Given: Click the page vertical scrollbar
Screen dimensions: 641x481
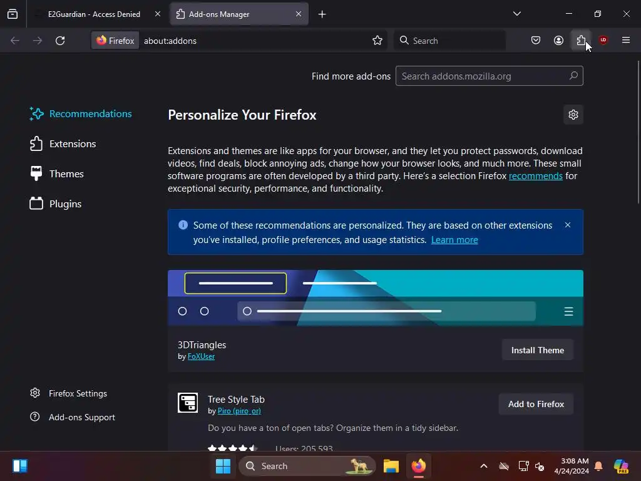Looking at the screenshot, I should click(x=638, y=132).
